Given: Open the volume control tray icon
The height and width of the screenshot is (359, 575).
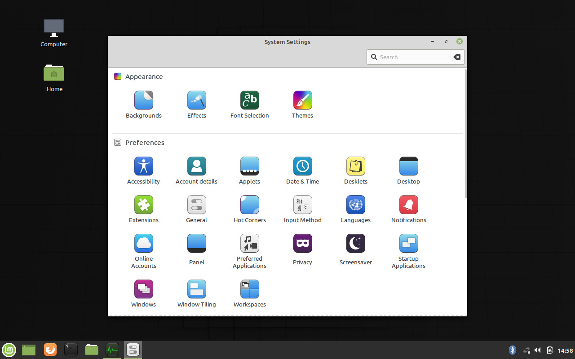Looking at the screenshot, I should (538, 350).
